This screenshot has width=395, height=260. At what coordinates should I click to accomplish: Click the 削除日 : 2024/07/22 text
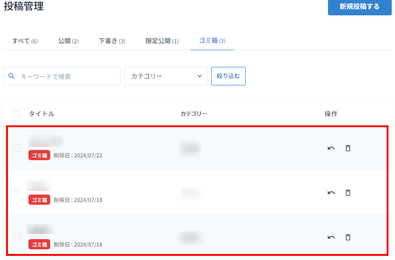[78, 156]
